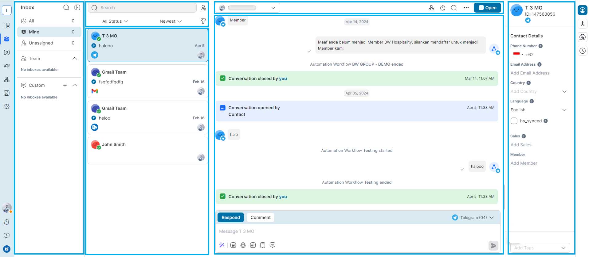Open the Telegram (04) channel dropdown
589x257 pixels.
473,217
